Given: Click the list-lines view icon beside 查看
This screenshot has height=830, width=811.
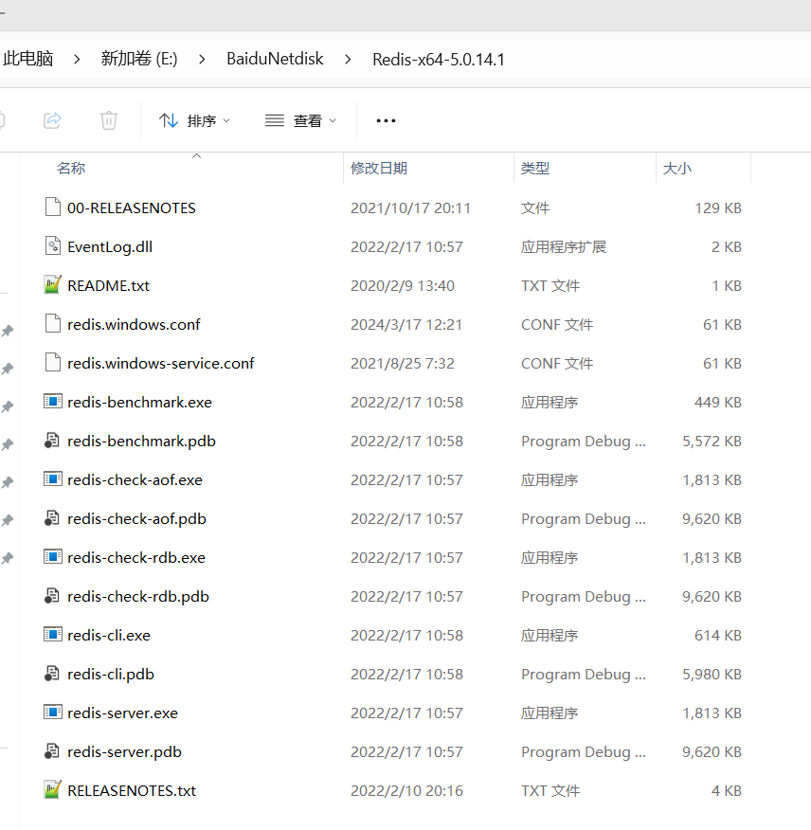Looking at the screenshot, I should 275,120.
